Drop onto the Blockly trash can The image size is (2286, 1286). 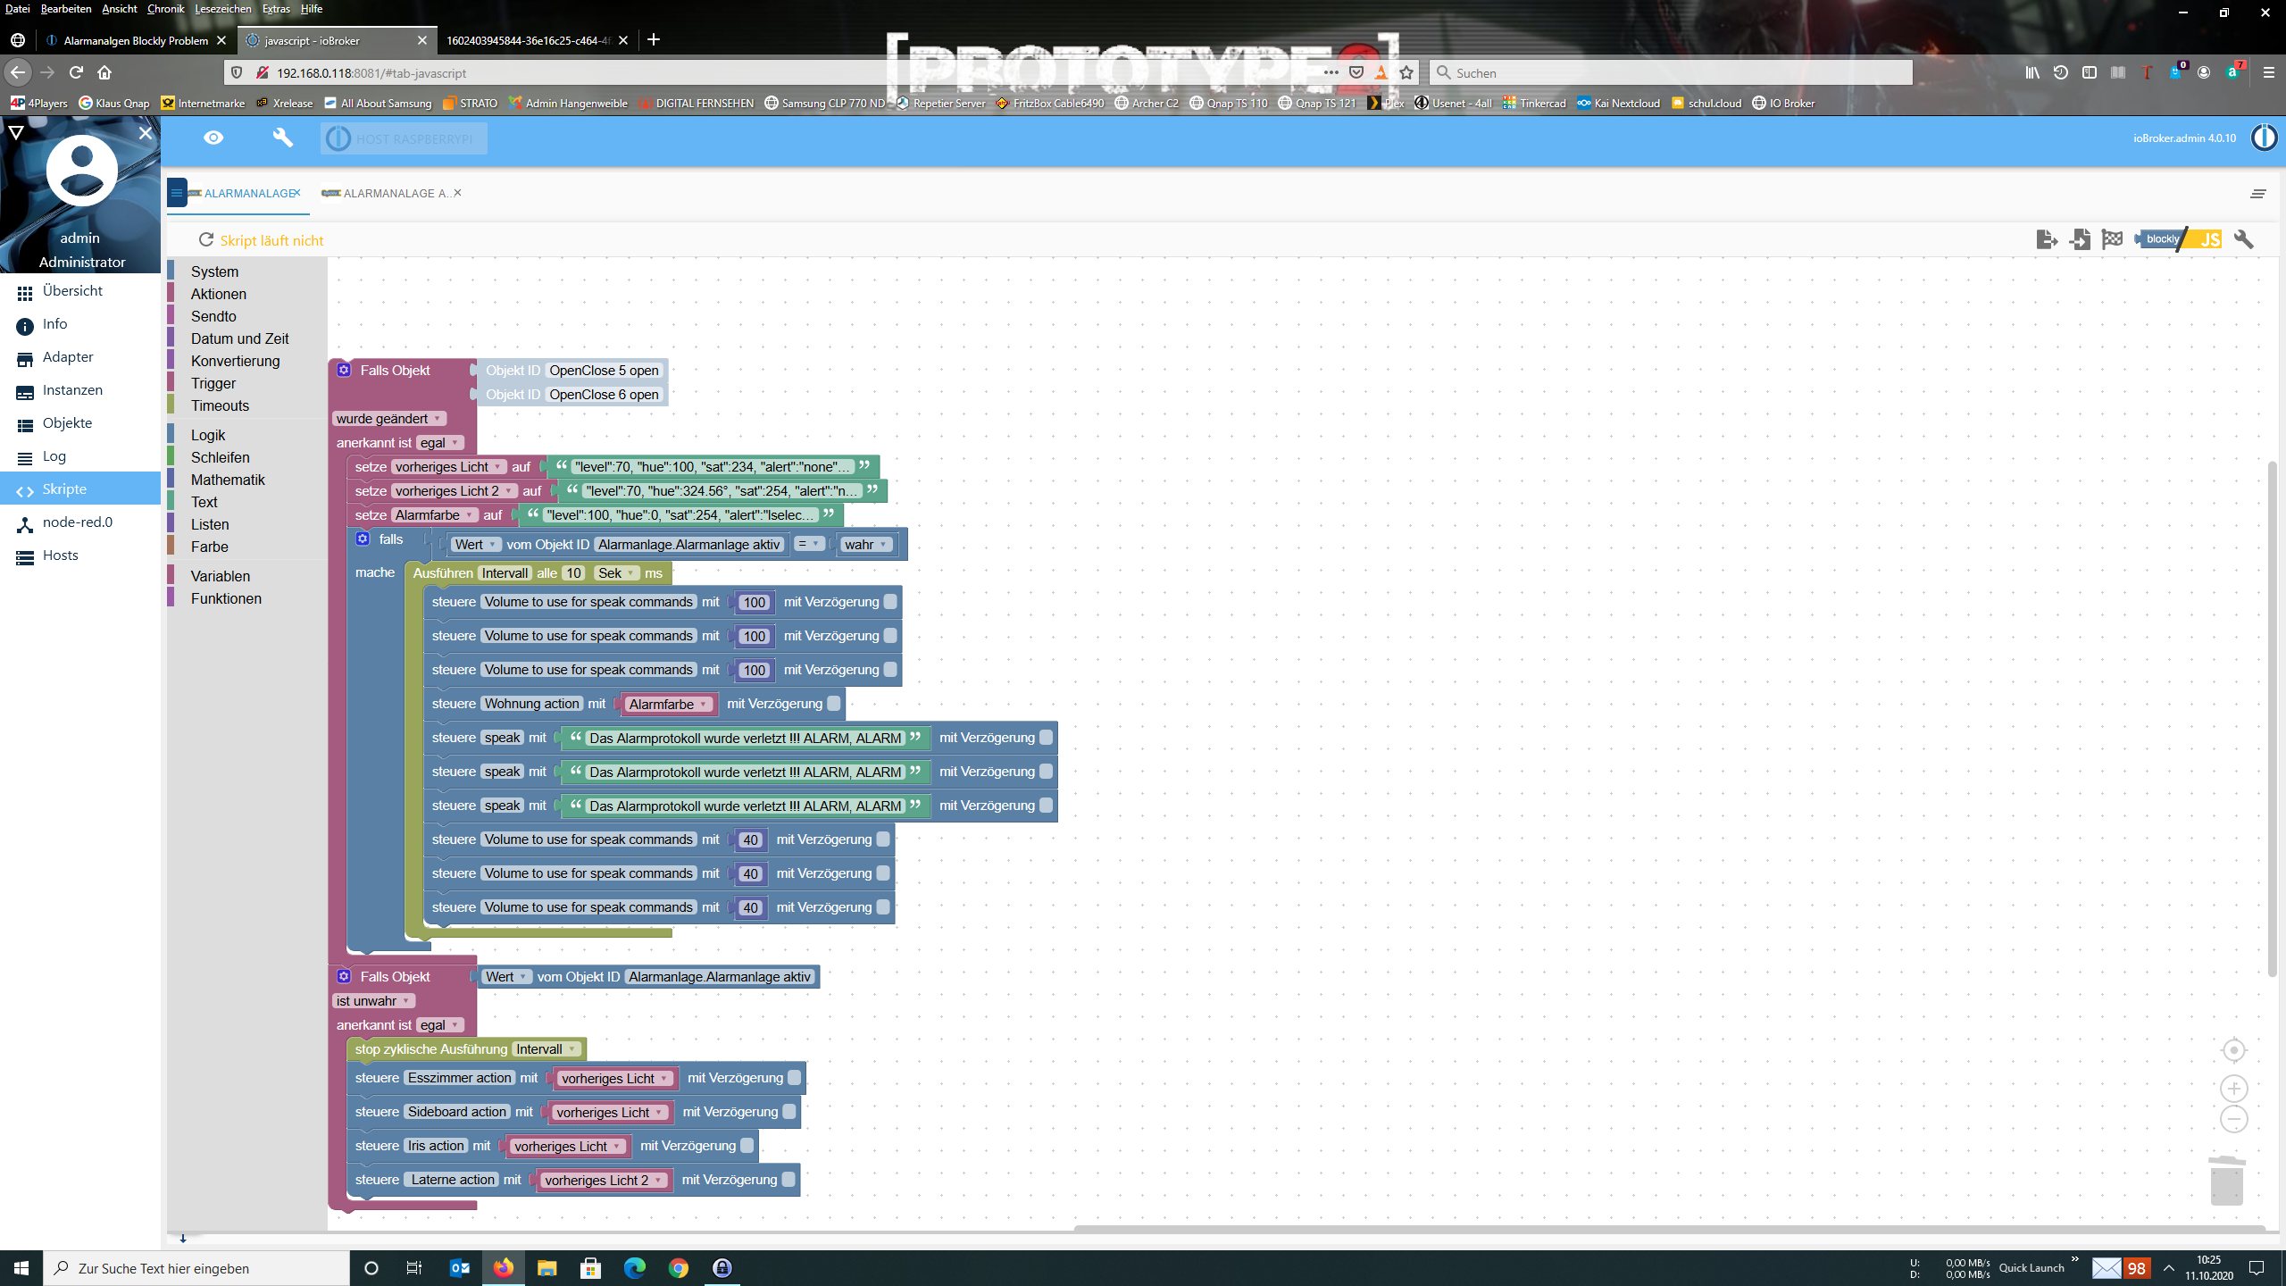(x=2226, y=1181)
